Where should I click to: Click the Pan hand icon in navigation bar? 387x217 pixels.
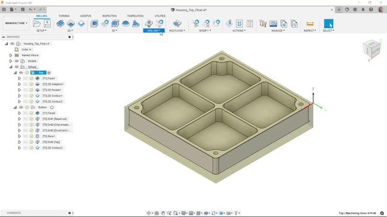tap(163, 213)
